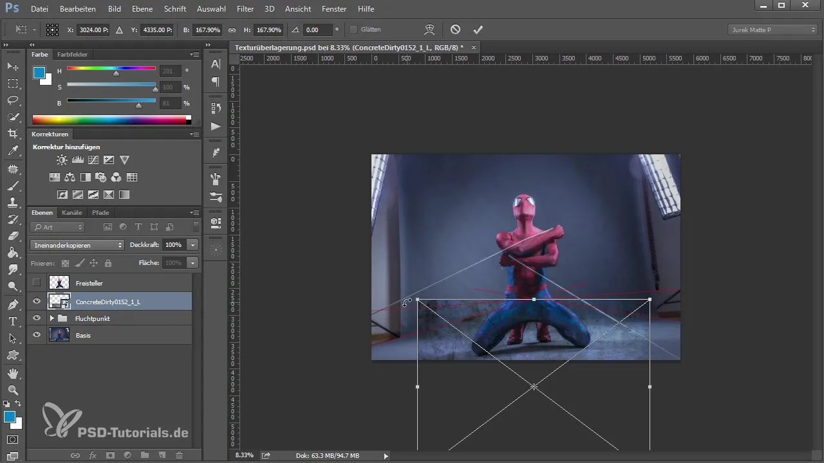824x463 pixels.
Task: Select the Quick Selection tool
Action: click(13, 117)
